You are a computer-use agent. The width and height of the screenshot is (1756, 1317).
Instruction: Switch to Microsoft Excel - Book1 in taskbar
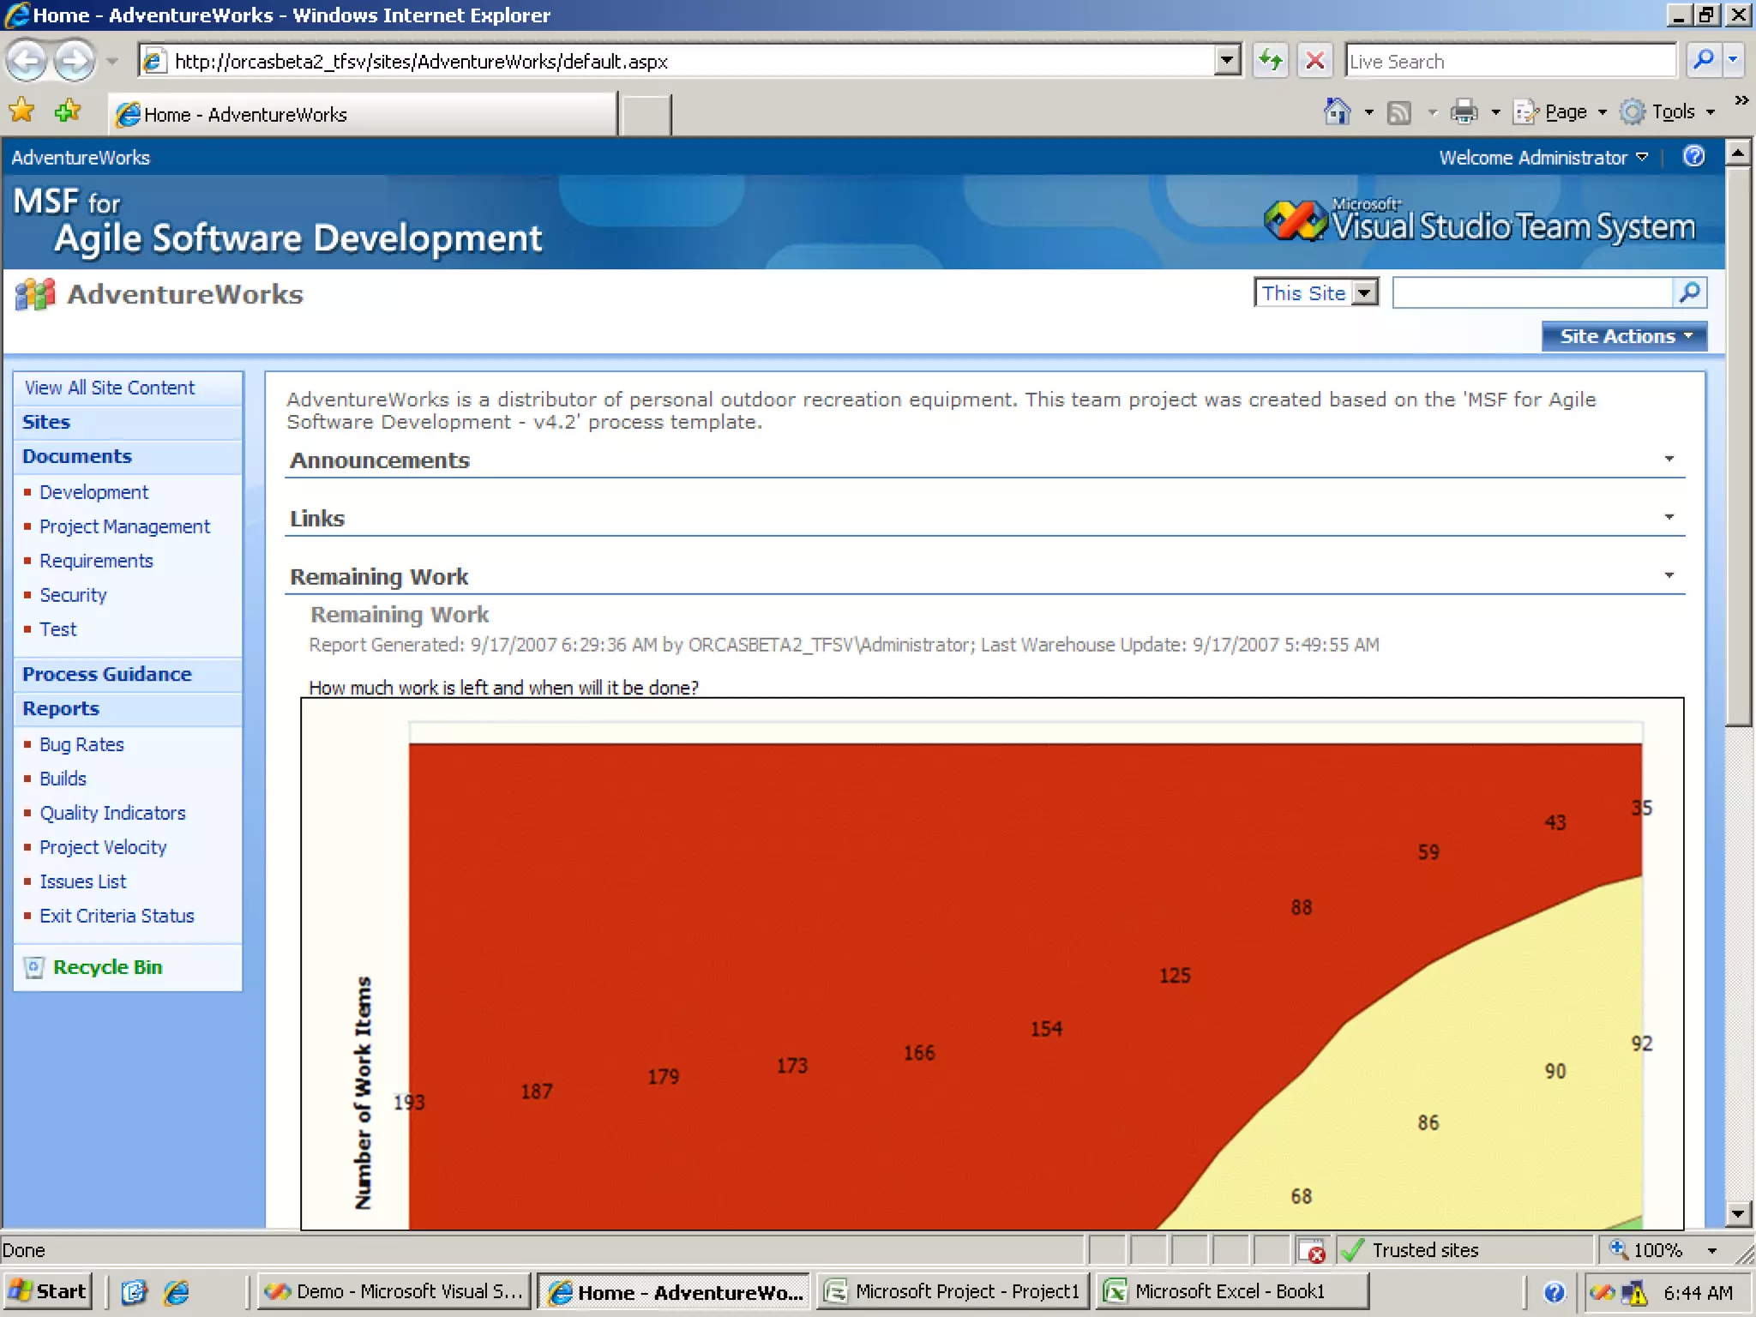(x=1230, y=1291)
